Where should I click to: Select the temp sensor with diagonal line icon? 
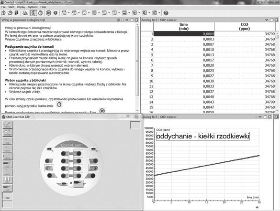8,125
